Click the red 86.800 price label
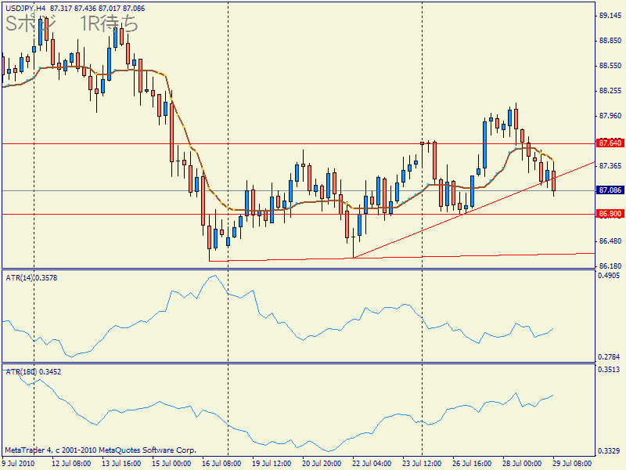 tap(609, 213)
